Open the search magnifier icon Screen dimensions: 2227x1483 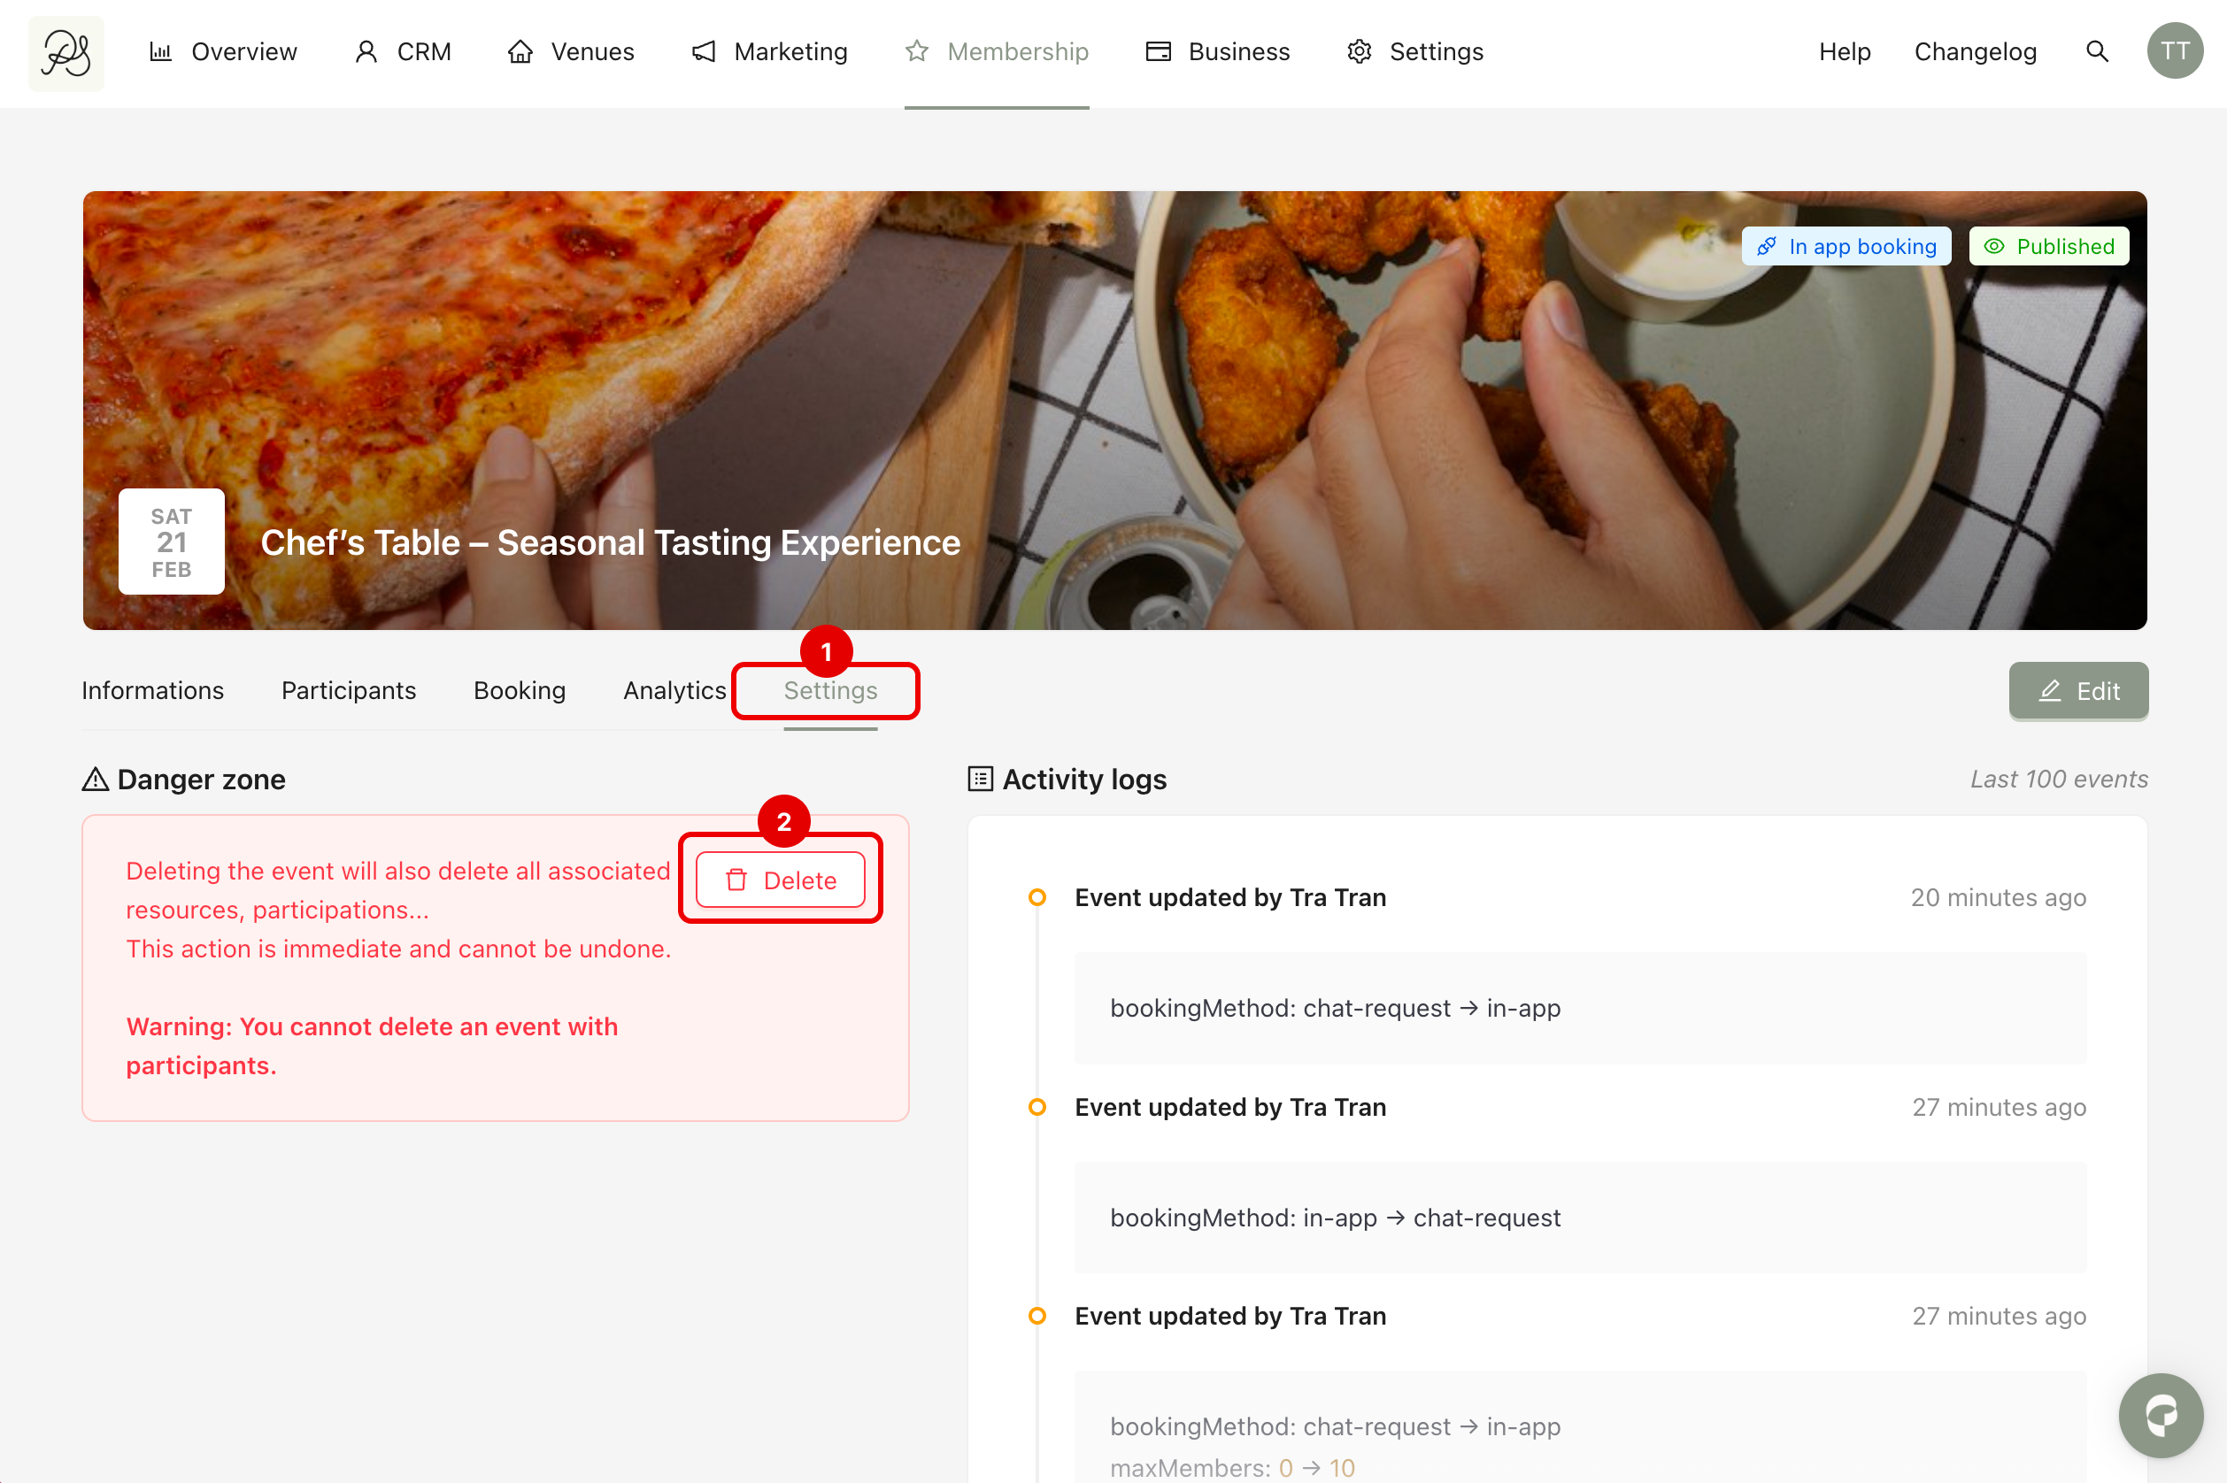point(2098,52)
